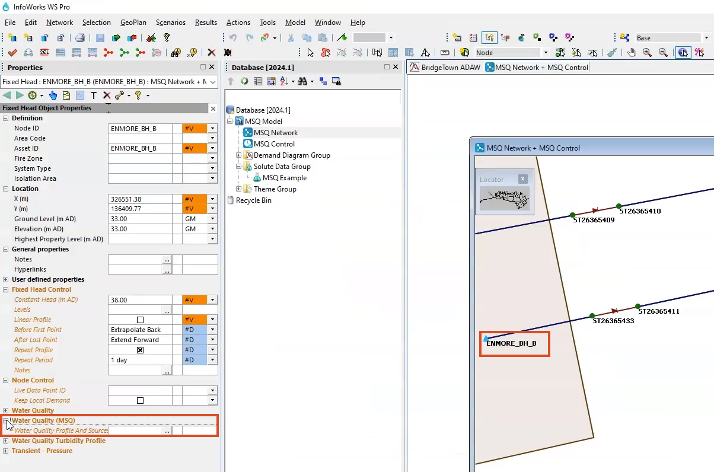Viewport: 714px width, 472px height.
Task: Click the Properties panel green back arrow
Action: [x=7, y=95]
